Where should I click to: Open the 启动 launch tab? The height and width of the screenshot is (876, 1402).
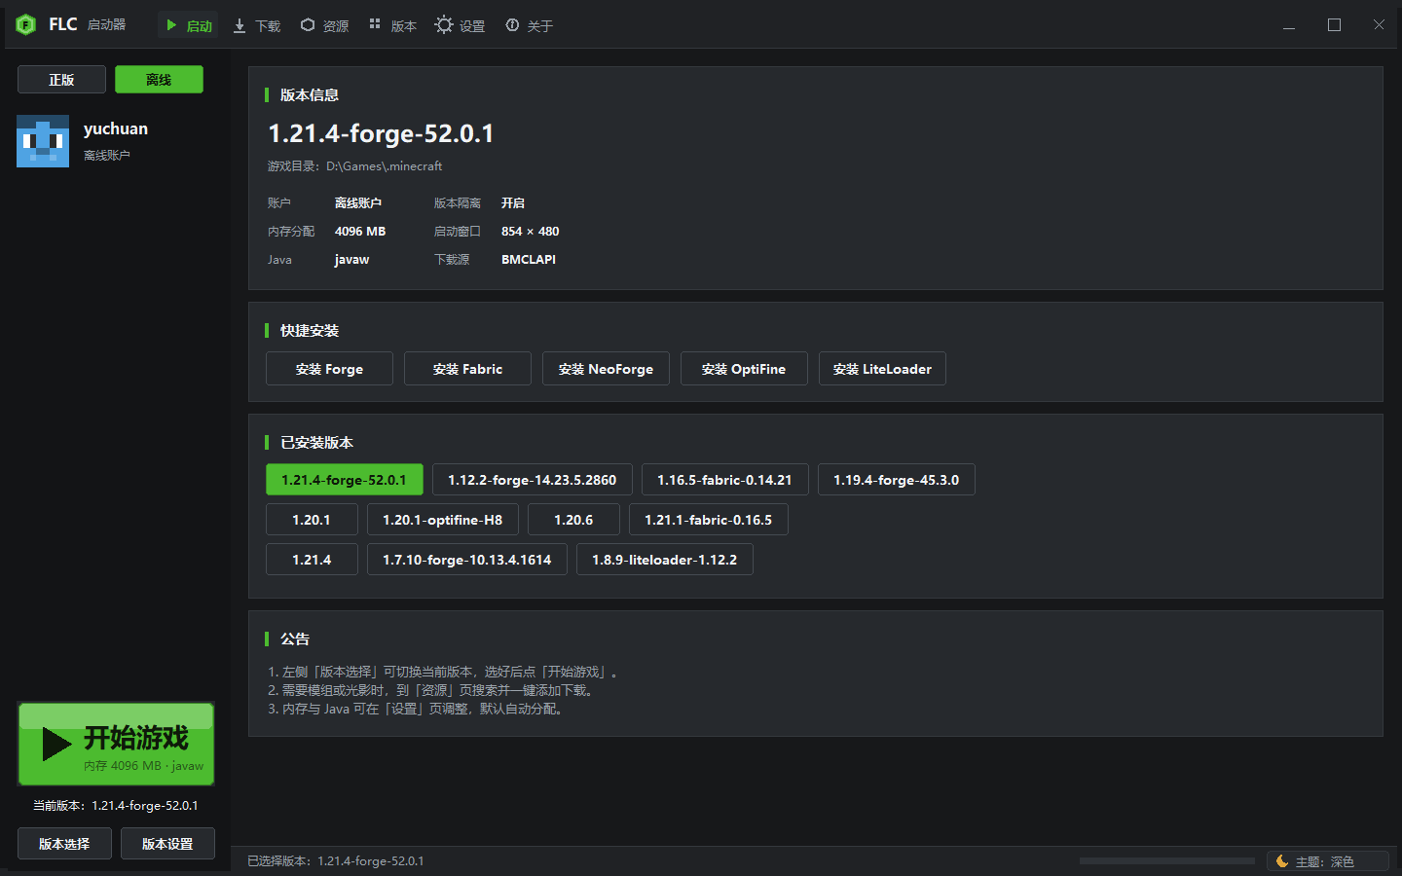(189, 25)
